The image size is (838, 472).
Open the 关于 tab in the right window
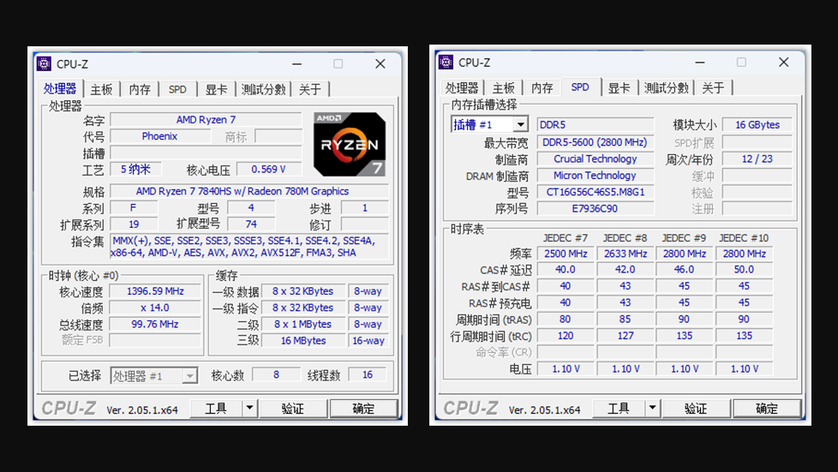[x=713, y=87]
